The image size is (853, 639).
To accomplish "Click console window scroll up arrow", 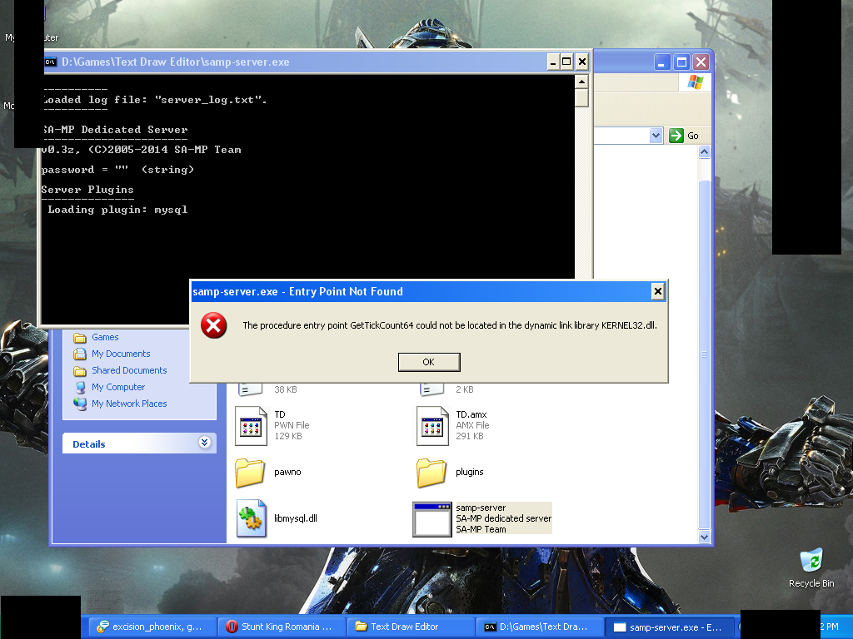I will coord(581,82).
